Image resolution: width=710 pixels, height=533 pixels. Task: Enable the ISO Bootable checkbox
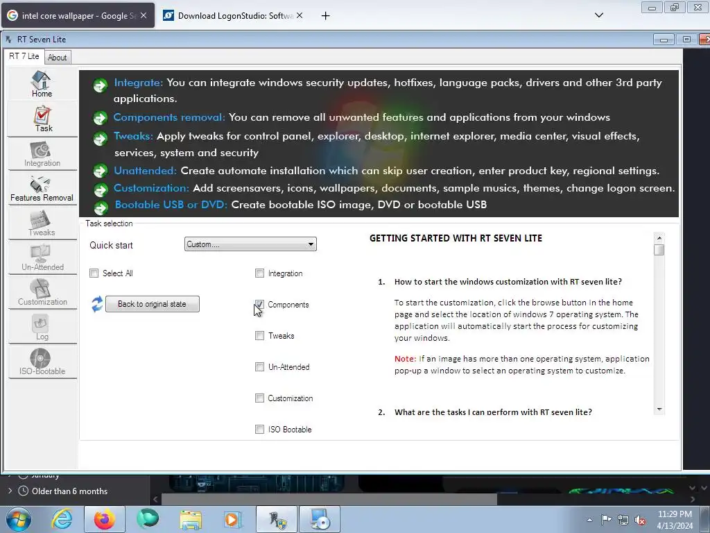click(259, 429)
